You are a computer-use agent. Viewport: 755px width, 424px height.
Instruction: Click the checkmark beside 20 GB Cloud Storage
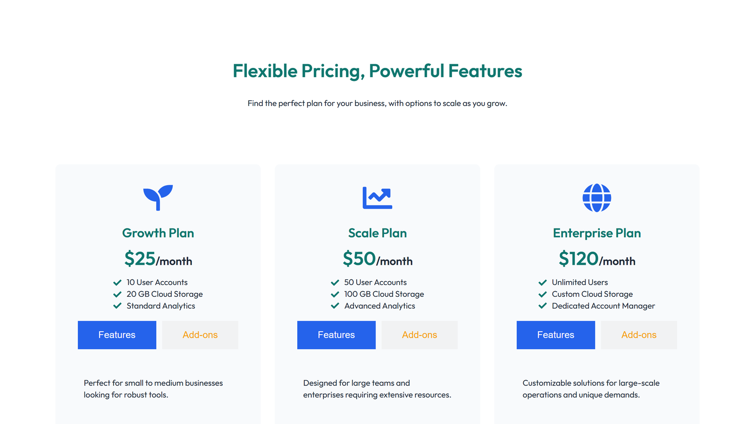click(117, 294)
